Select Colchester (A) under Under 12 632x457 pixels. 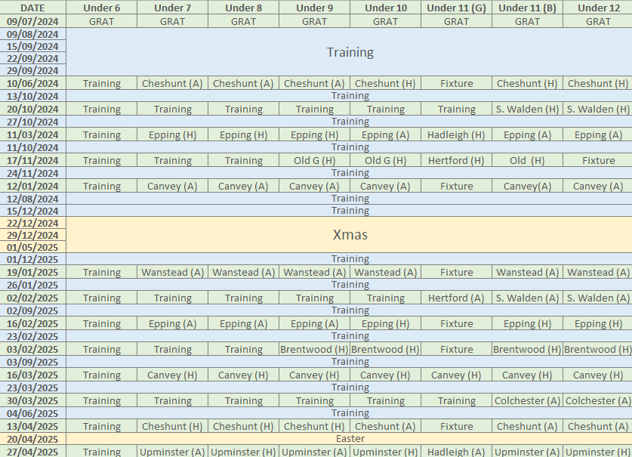(x=597, y=400)
